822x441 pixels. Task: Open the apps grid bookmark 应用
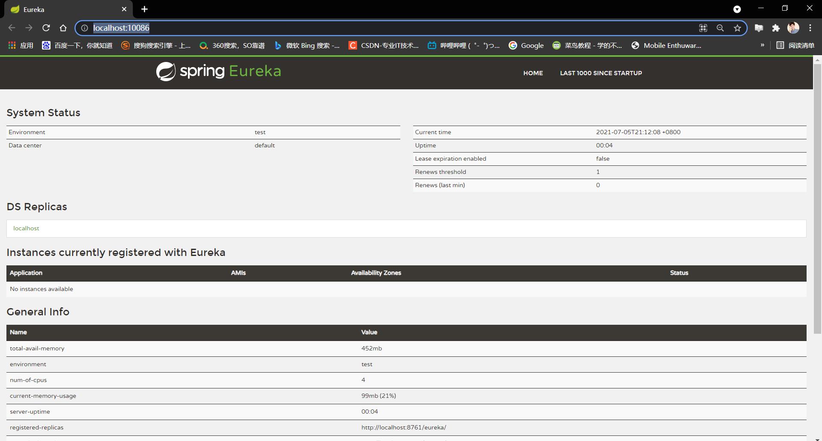[x=21, y=45]
